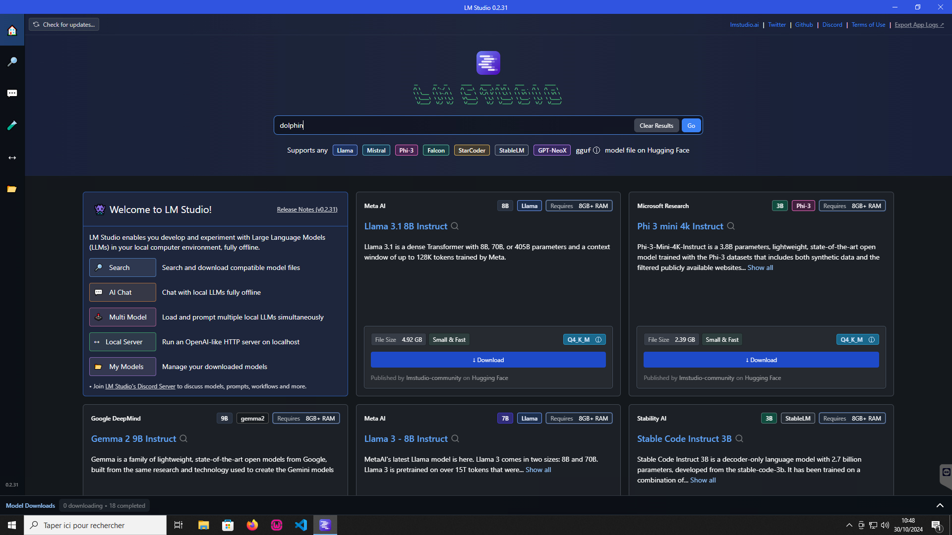
Task: Open LM Studio's Discord Server link
Action: tap(140, 386)
